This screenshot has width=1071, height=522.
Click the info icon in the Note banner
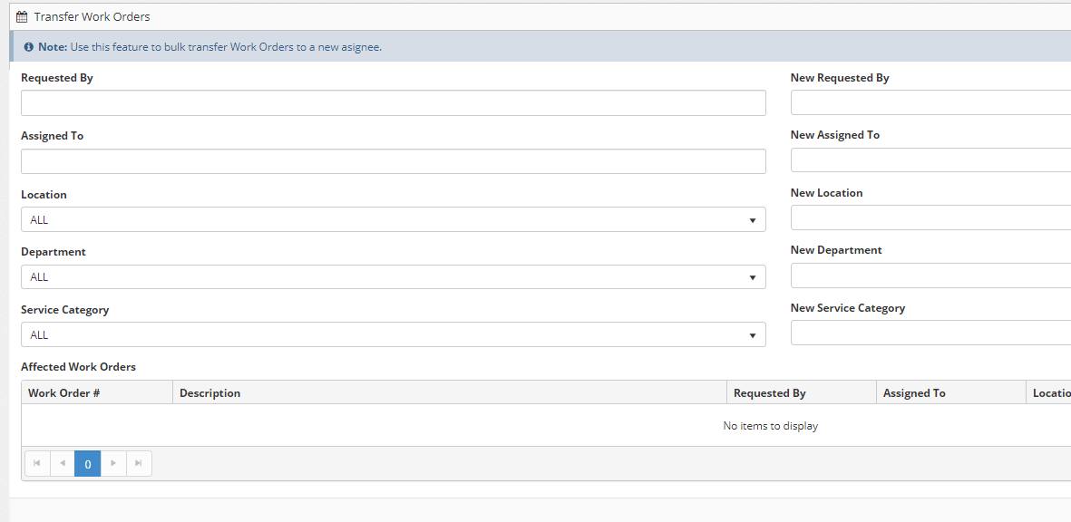point(29,47)
